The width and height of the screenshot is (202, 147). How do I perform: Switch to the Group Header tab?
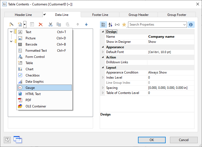point(139,15)
